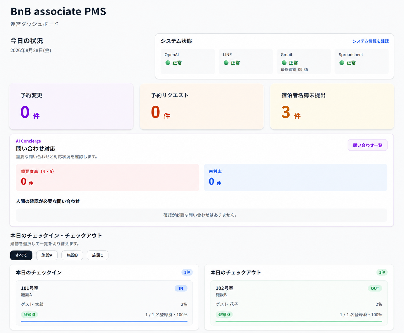The image size is (404, 333).
Task: Filter list by 施設C
Action: (97, 255)
